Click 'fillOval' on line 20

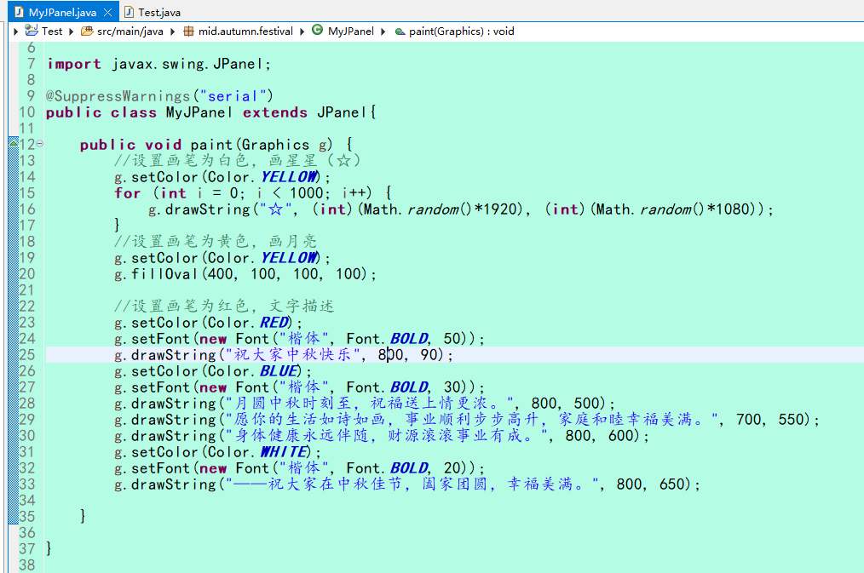[164, 273]
